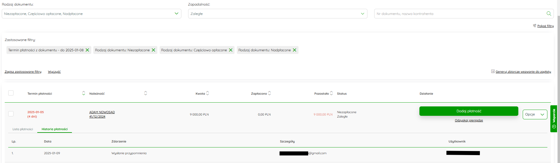The width and height of the screenshot is (560, 163).
Task: Sort by Zapłacono column arrows
Action: (269, 93)
